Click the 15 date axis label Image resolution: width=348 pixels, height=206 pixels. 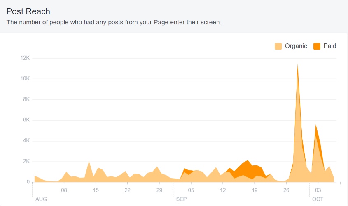96,190
